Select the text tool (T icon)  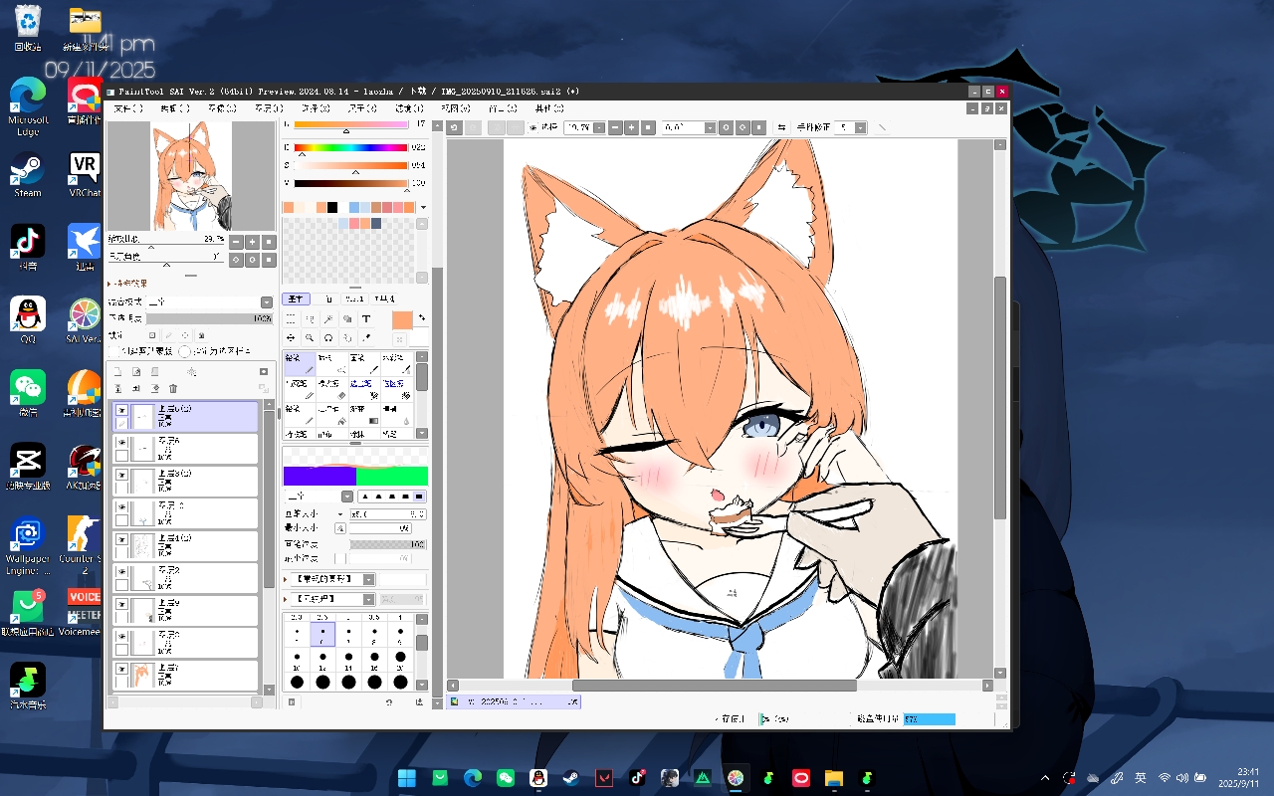pyautogui.click(x=366, y=319)
